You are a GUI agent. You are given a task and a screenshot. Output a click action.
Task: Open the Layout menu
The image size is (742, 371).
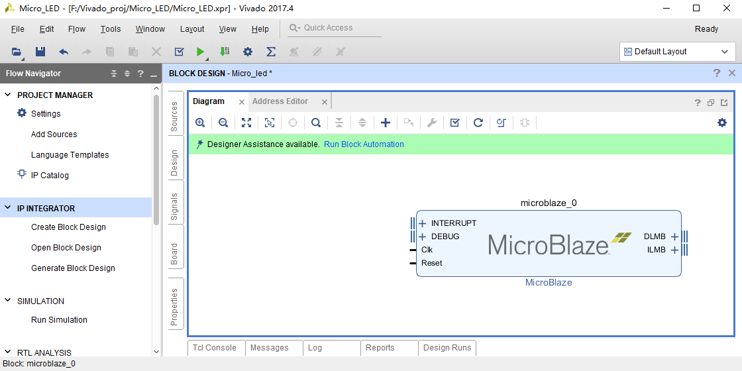192,29
